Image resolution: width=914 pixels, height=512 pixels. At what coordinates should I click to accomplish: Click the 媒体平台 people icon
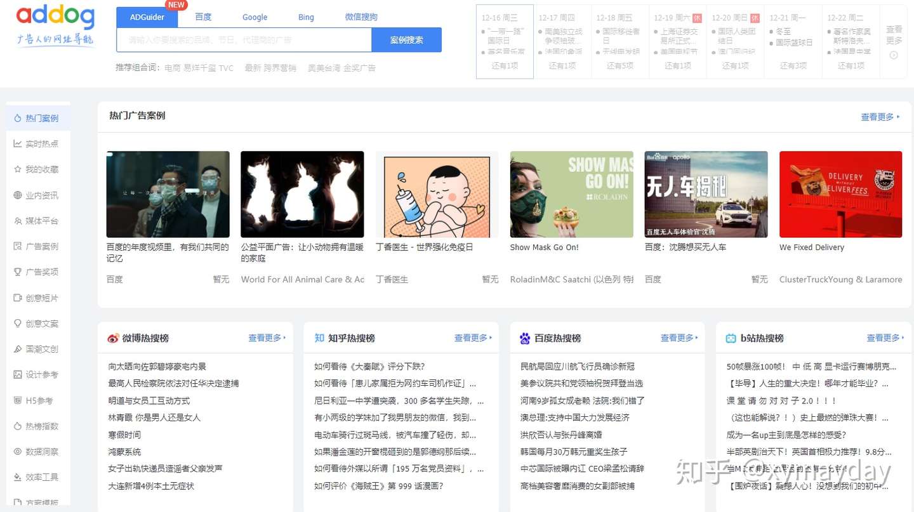(17, 221)
